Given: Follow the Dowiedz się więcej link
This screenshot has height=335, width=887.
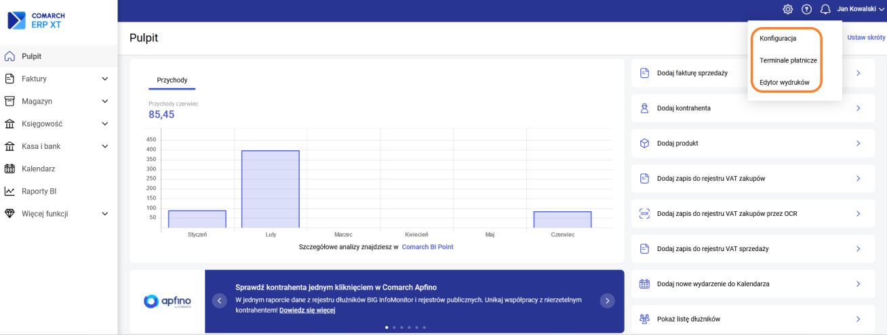Looking at the screenshot, I should click(x=307, y=310).
